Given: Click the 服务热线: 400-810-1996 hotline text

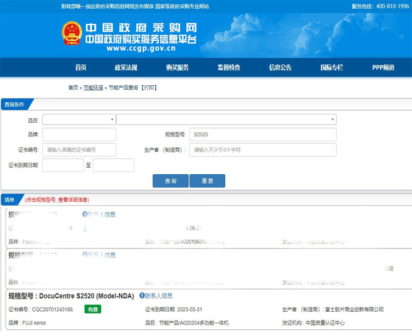Looking at the screenshot, I should [381, 6].
